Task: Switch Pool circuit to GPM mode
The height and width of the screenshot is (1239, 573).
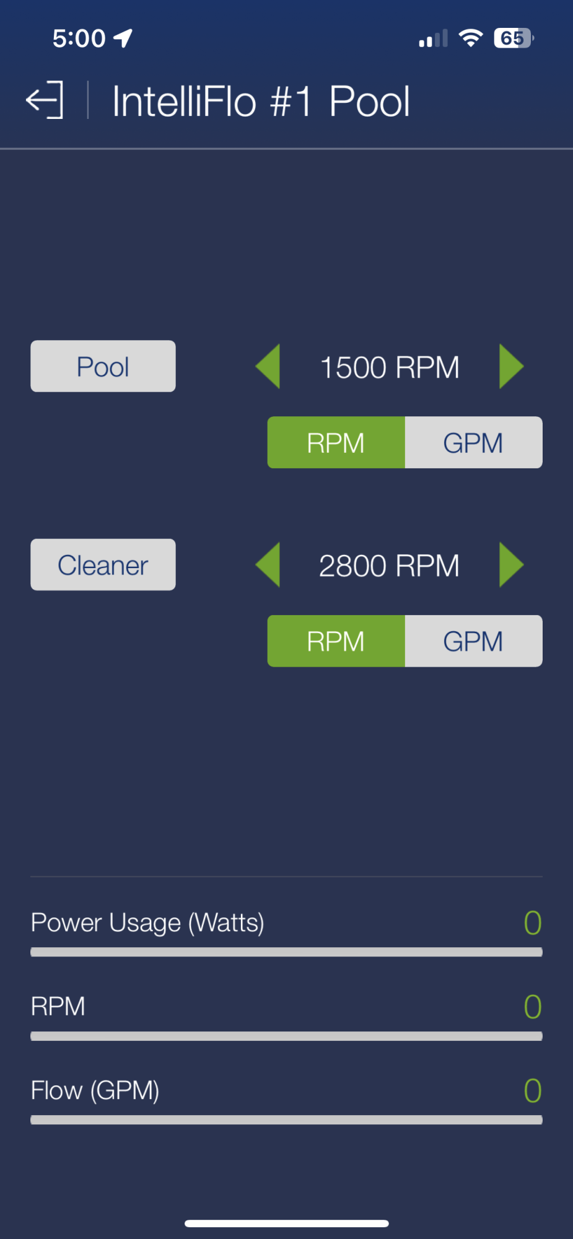Action: pyautogui.click(x=474, y=442)
